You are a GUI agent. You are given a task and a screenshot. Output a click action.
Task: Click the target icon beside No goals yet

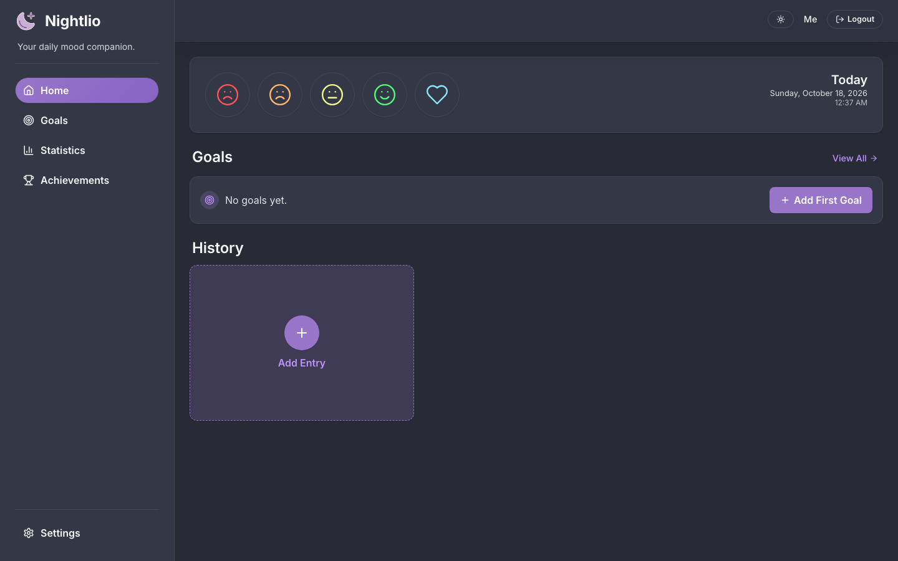pos(210,200)
